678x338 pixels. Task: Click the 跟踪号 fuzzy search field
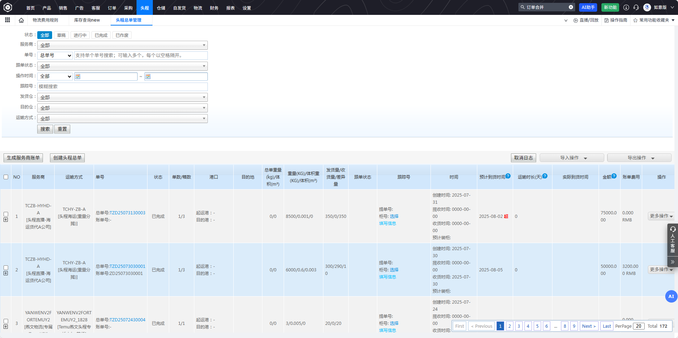(122, 87)
